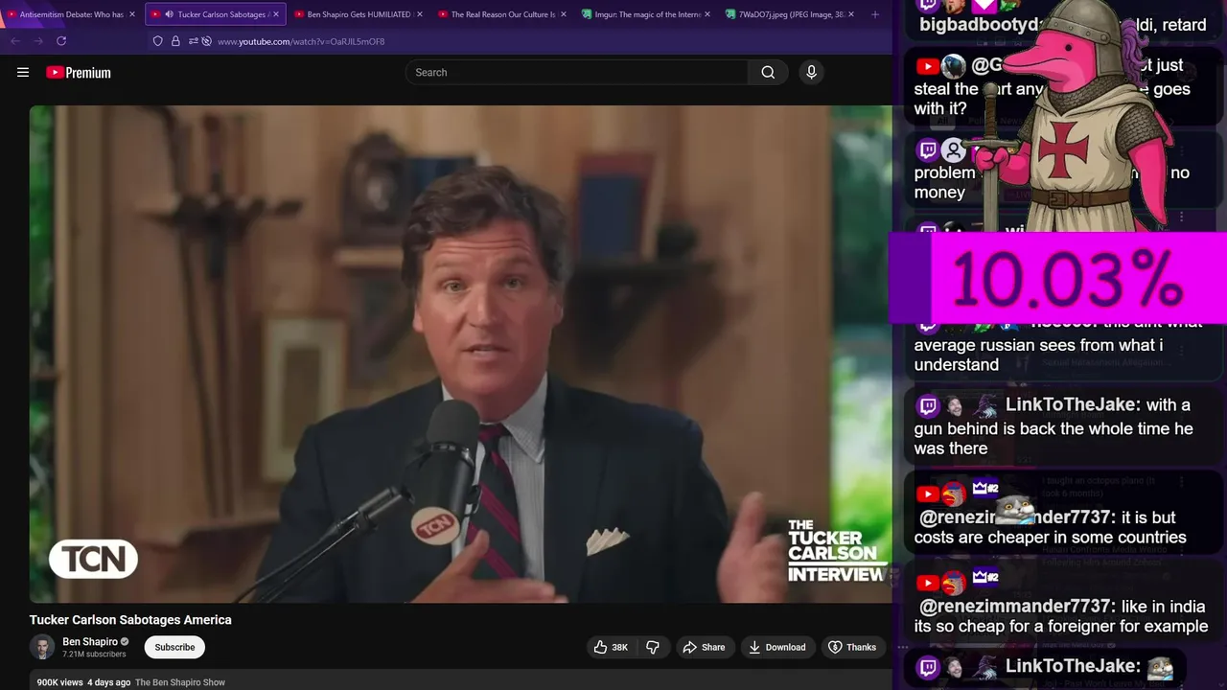The image size is (1227, 690).
Task: Open a new browser tab
Action: coord(874,14)
